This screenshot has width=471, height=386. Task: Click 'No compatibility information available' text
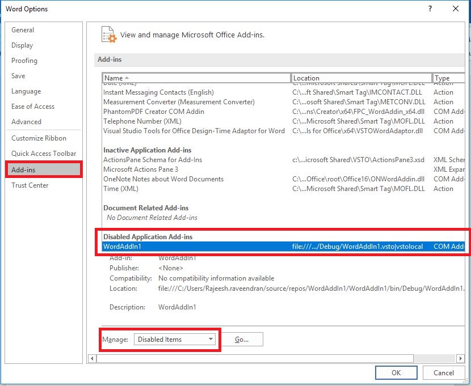216,278
